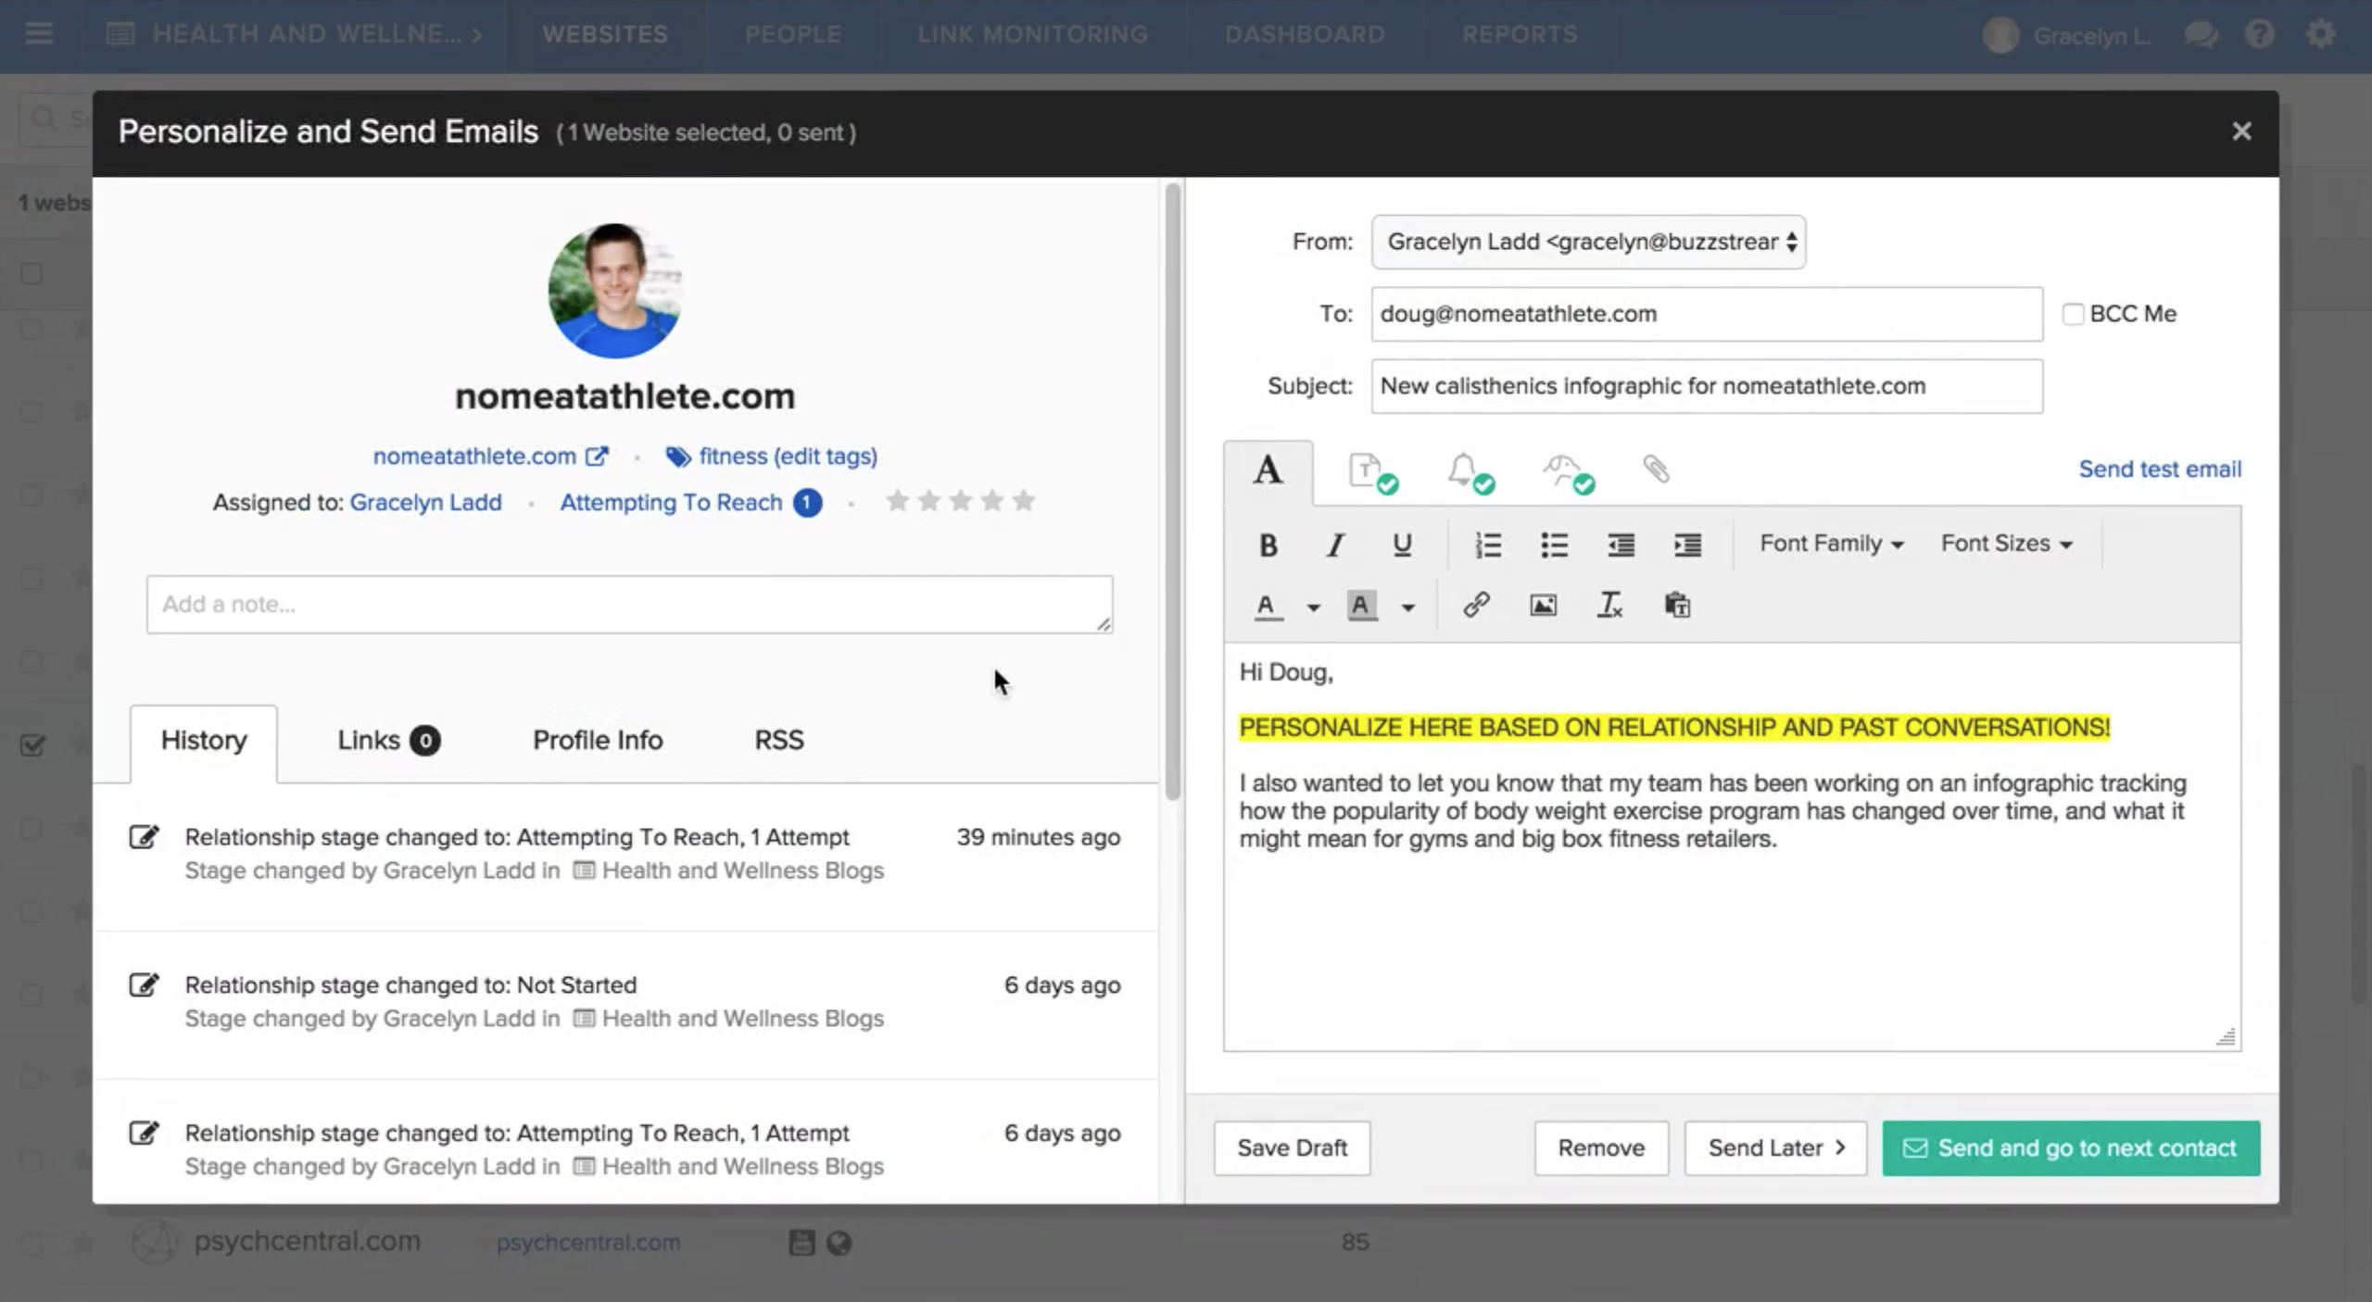The height and width of the screenshot is (1302, 2372).
Task: Open the email template icon tab
Action: 1372,471
